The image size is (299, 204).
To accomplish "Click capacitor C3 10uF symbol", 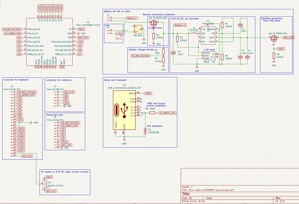I will pyautogui.click(x=241, y=57).
